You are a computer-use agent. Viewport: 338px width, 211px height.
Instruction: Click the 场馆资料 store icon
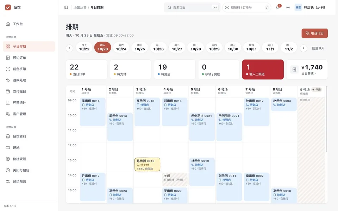[x=8, y=136]
